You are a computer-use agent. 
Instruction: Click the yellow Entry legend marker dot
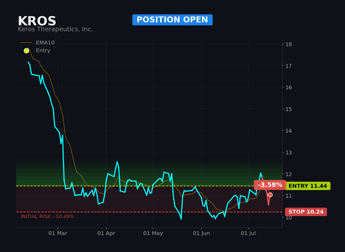pos(26,50)
